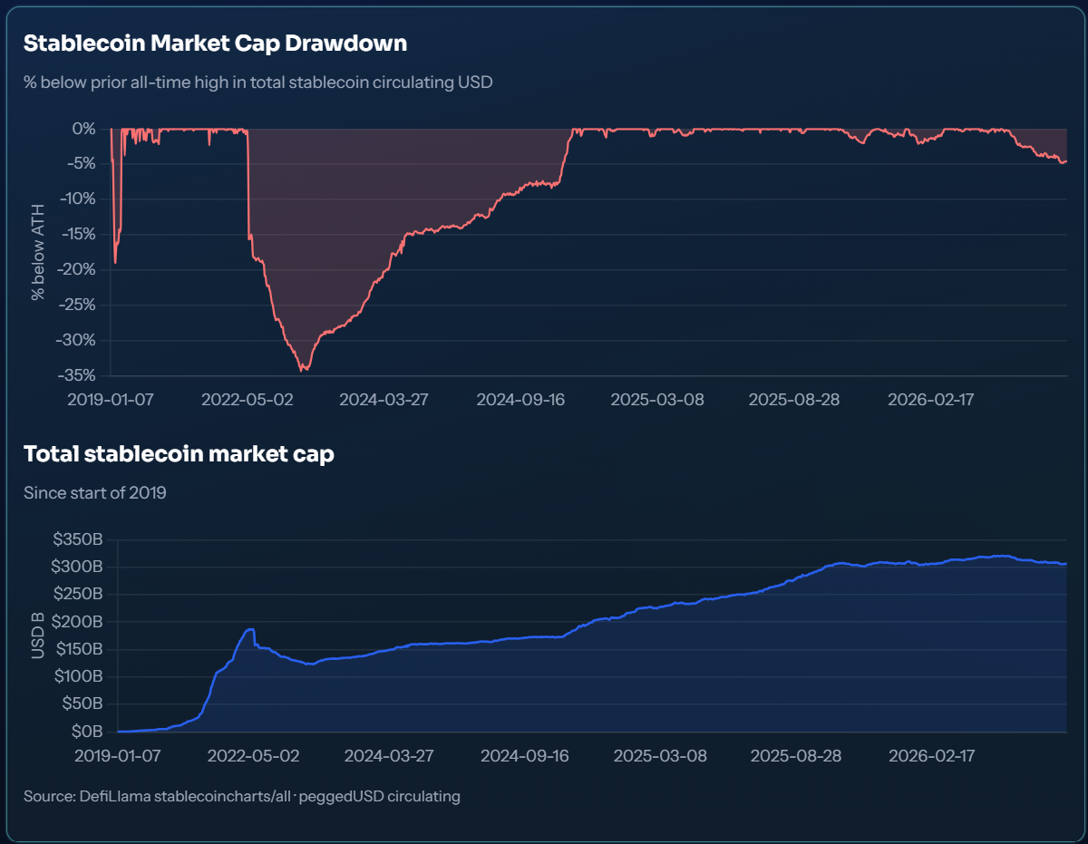
Task: Click "2024-09-16" on the market cap chart axis
Action: pyautogui.click(x=525, y=756)
